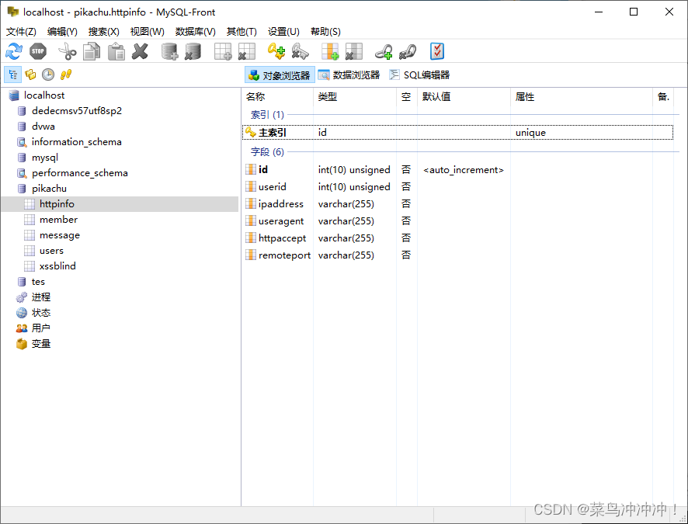Switch to SQL编辑器 tab
688x524 pixels.
pyautogui.click(x=419, y=75)
